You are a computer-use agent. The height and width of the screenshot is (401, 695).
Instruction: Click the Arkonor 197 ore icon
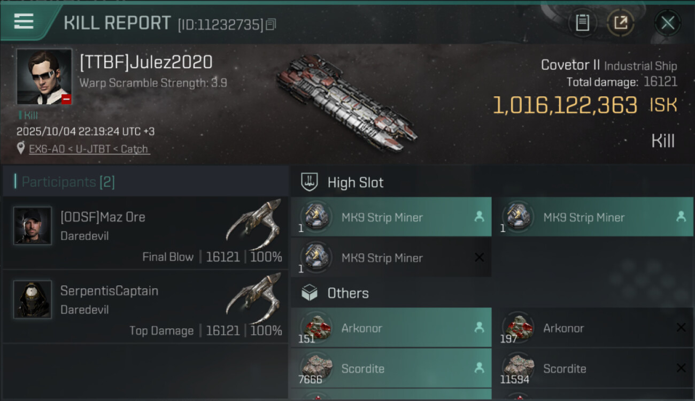518,327
